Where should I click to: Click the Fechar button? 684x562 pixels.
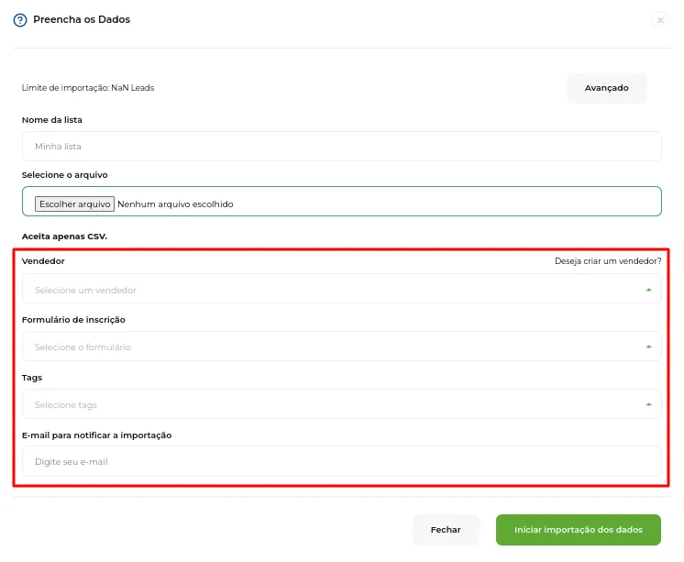(x=446, y=530)
